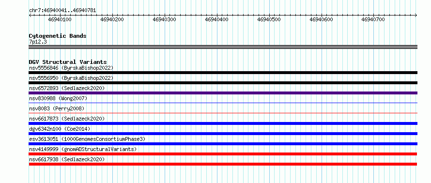This screenshot has height=183, width=431.
Task: Open variant label nsv6617938 (Sedlazeck2020)
Action: (67, 159)
